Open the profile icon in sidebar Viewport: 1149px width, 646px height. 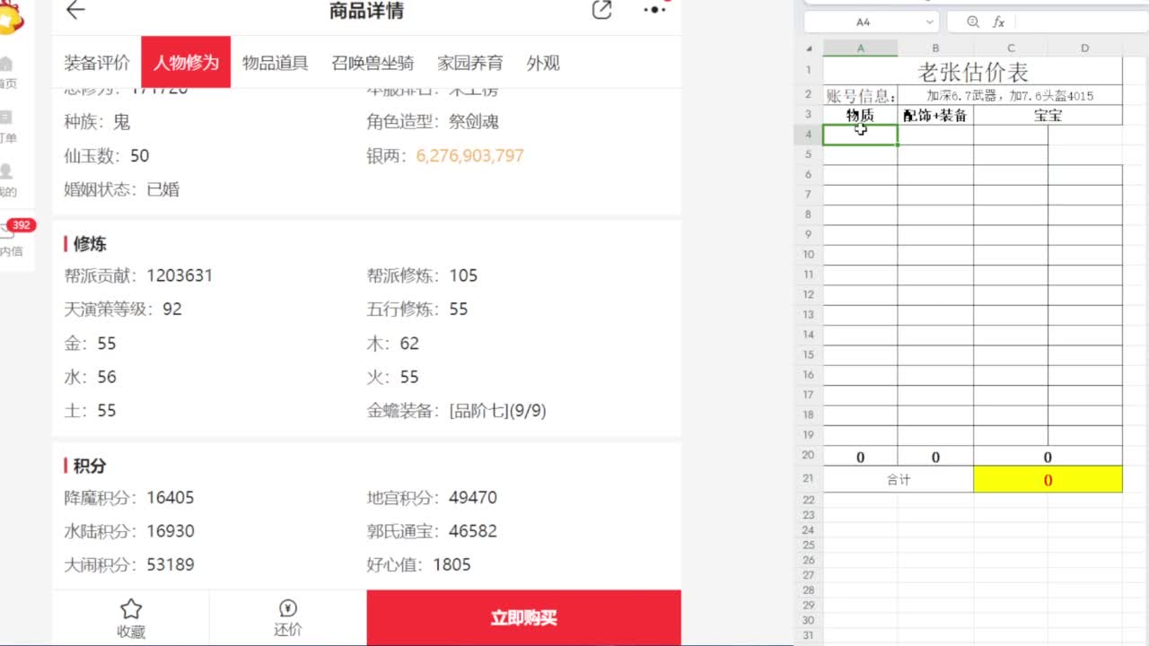[6, 171]
